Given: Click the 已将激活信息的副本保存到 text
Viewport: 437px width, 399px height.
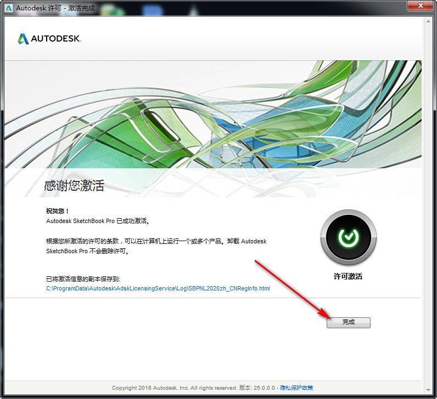Looking at the screenshot, I should tap(83, 279).
